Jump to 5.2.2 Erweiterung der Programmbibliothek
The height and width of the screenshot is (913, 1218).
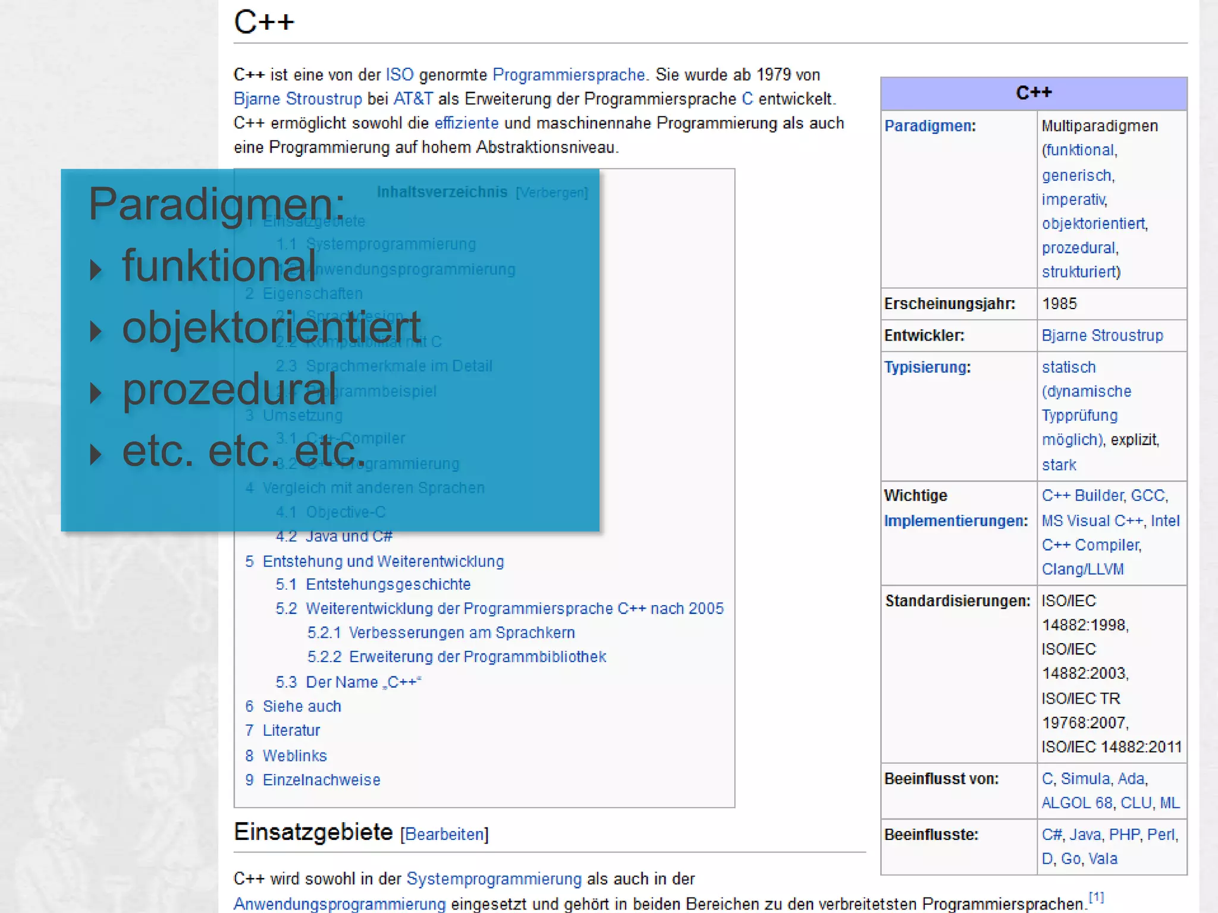(457, 657)
